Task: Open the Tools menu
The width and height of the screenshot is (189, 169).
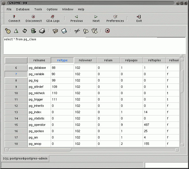Action: click(38, 9)
